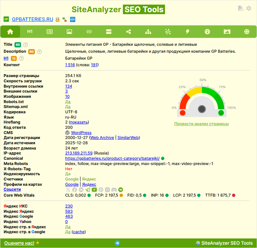Viewport: 257px width, 248px height.
Task: Open Web Archive link
Action: pos(102,138)
